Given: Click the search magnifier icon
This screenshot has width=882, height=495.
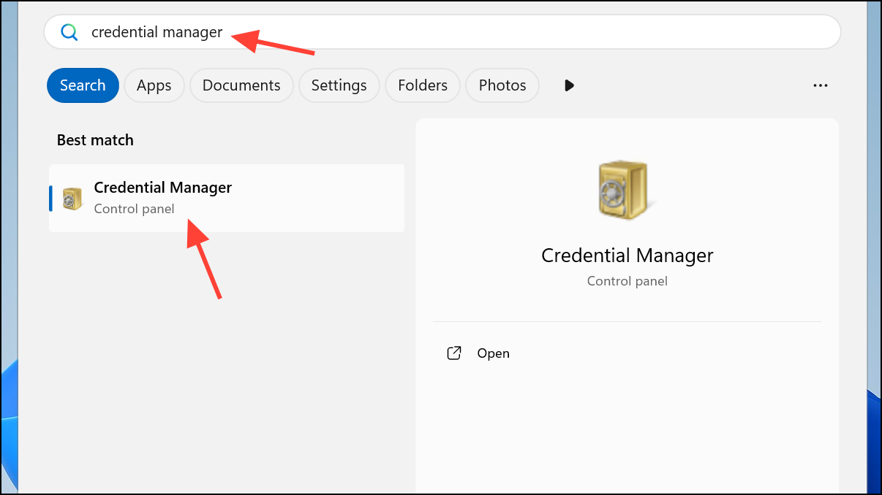Looking at the screenshot, I should tap(69, 32).
